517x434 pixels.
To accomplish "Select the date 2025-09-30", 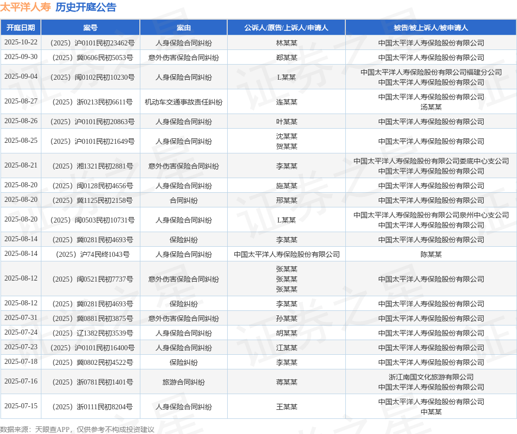I will point(21,57).
